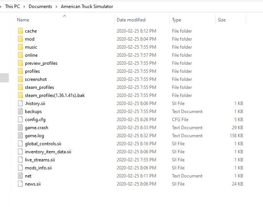Click the live_streams.sii file icon
The width and height of the screenshot is (263, 207).
(20, 160)
